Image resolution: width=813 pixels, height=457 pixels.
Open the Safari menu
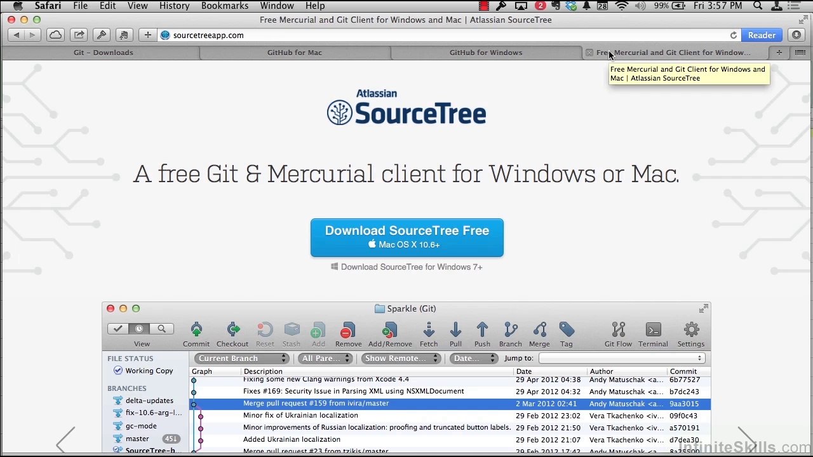coord(47,6)
